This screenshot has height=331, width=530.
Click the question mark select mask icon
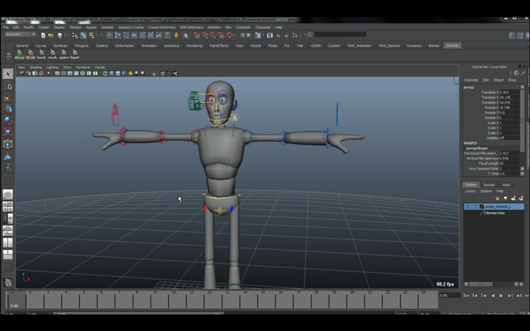point(167,35)
